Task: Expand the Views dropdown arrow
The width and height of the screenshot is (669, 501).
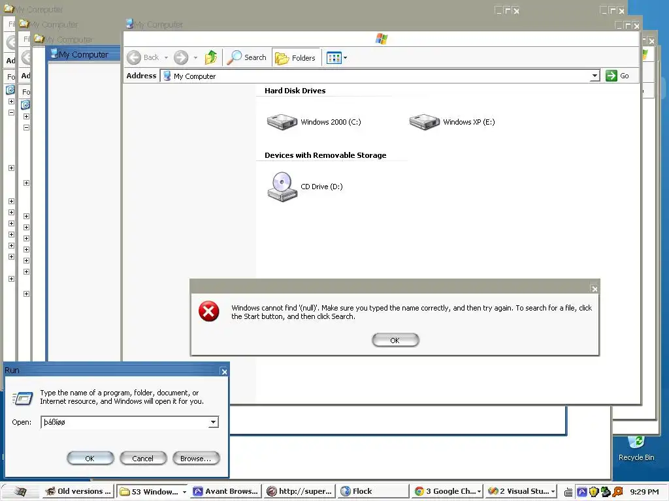Action: (x=345, y=57)
